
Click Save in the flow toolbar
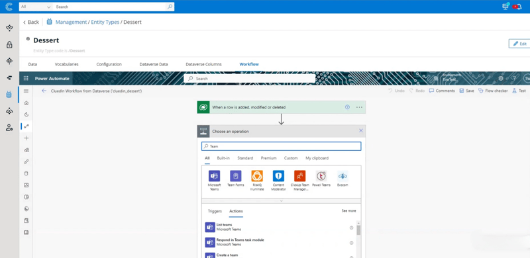pyautogui.click(x=466, y=91)
